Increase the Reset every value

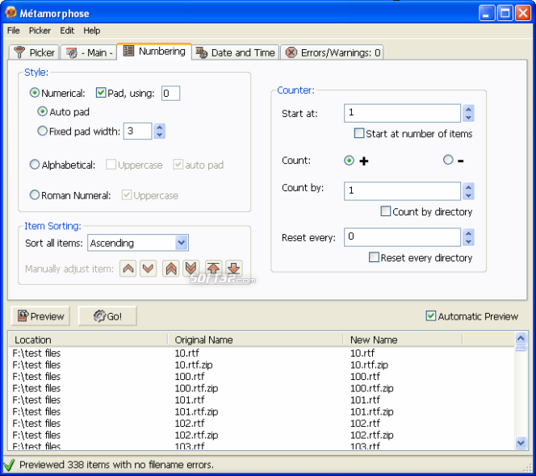[x=468, y=233]
